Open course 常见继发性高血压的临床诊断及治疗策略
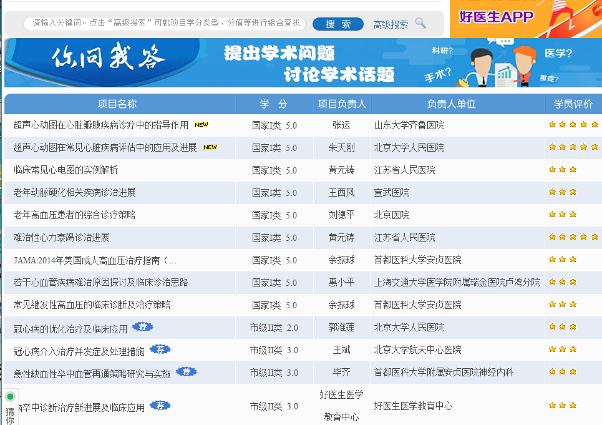Viewport: 602px width, 425px height. [92, 305]
